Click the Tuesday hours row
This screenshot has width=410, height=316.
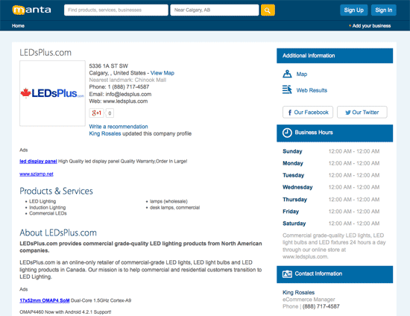pos(331,175)
